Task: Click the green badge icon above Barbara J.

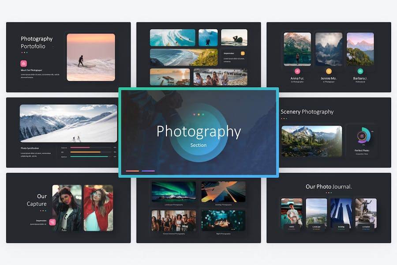Action: [x=360, y=71]
